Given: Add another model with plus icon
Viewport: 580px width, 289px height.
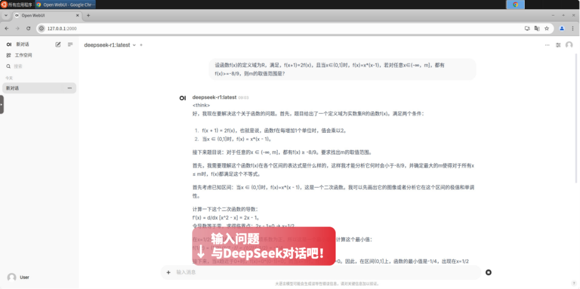Looking at the screenshot, I should (141, 45).
